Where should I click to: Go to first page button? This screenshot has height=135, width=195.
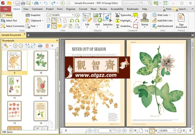coord(90,130)
